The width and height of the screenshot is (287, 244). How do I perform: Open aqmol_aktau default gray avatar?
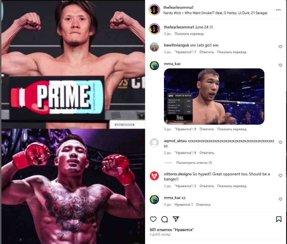click(x=154, y=143)
